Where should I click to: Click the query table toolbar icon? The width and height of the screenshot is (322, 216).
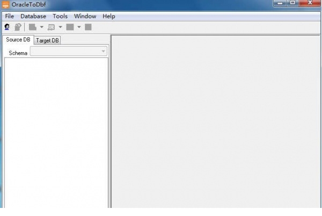(x=51, y=27)
